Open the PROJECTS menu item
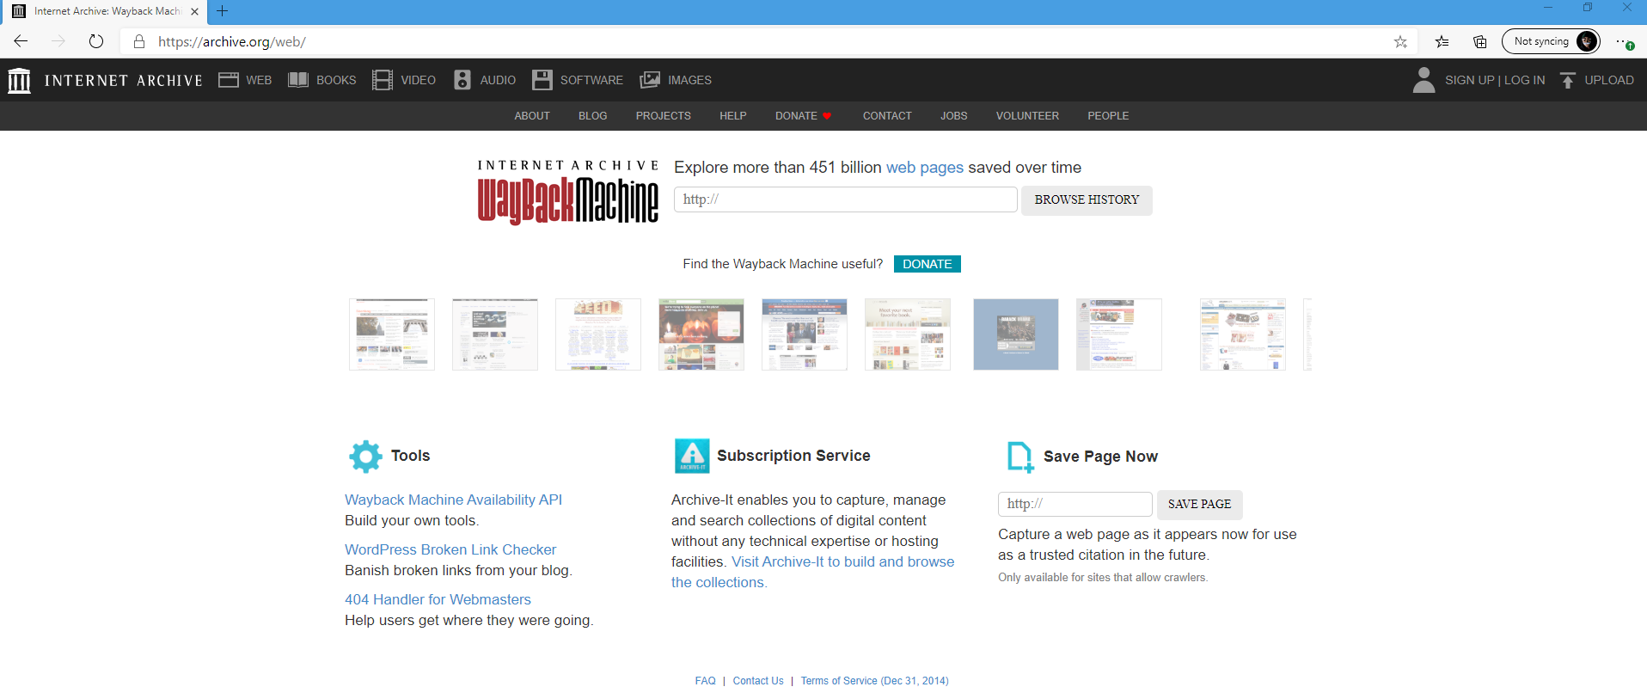Screen dimensions: 1647x693 pos(664,116)
